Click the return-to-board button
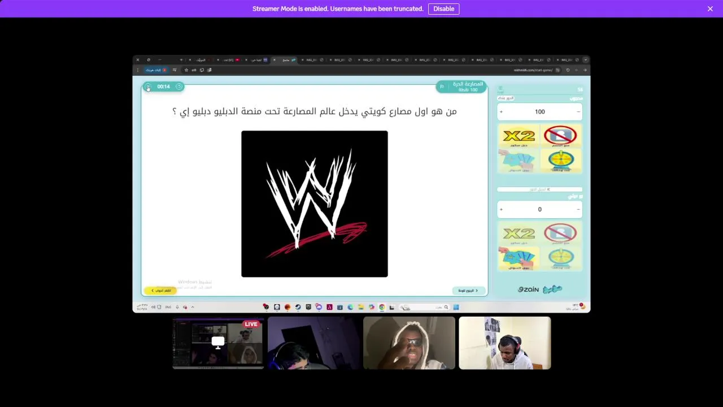This screenshot has height=407, width=723. point(469,291)
